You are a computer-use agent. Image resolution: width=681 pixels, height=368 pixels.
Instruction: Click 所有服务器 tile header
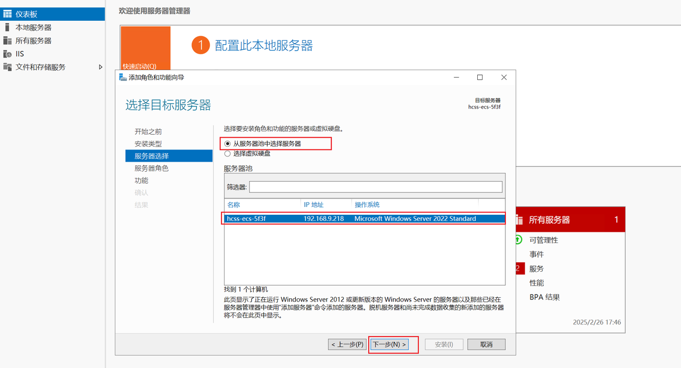570,220
